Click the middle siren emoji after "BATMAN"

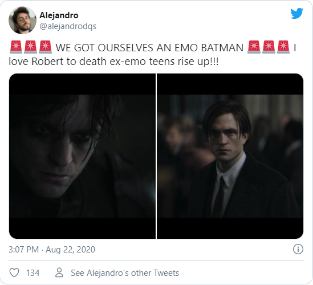[269, 47]
